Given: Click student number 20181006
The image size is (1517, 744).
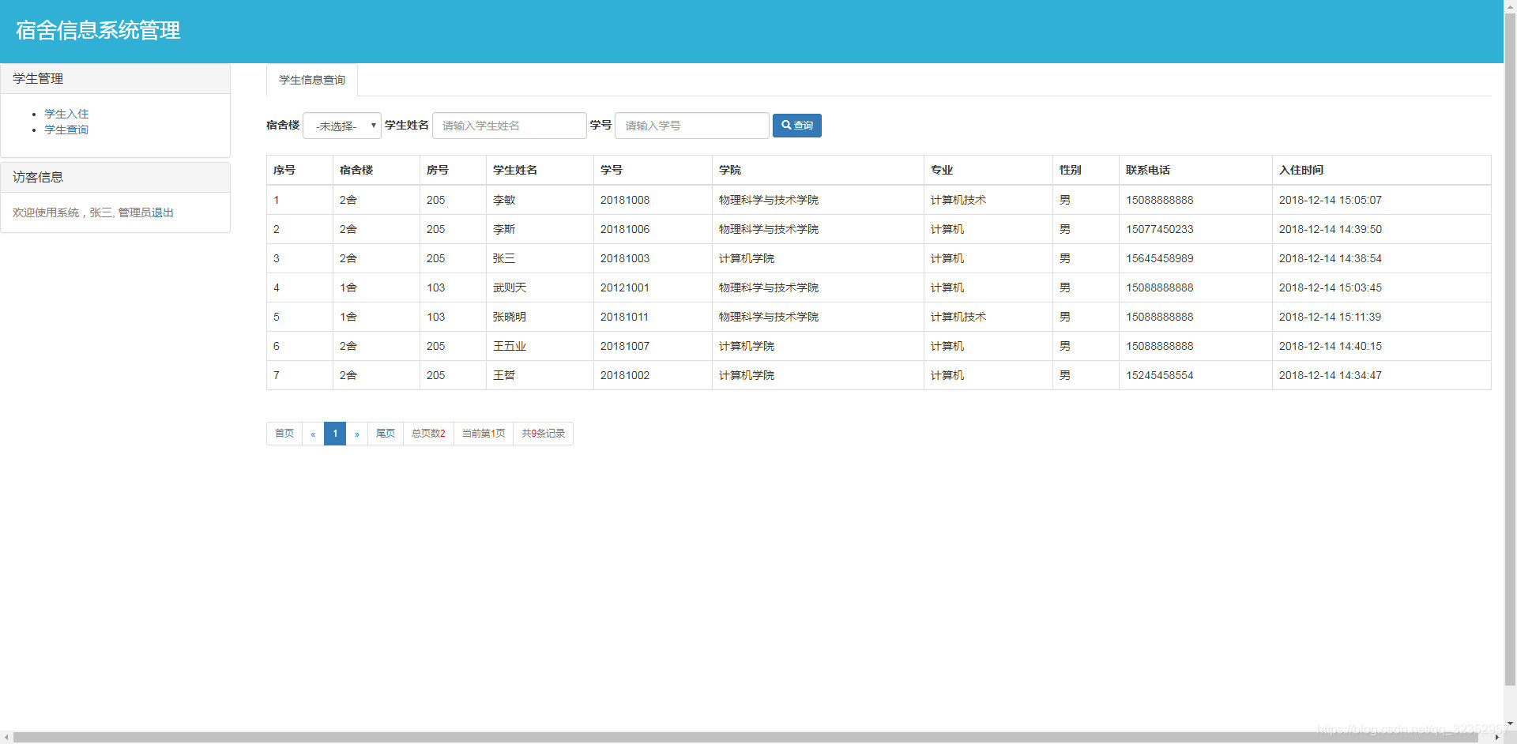Looking at the screenshot, I should (625, 229).
